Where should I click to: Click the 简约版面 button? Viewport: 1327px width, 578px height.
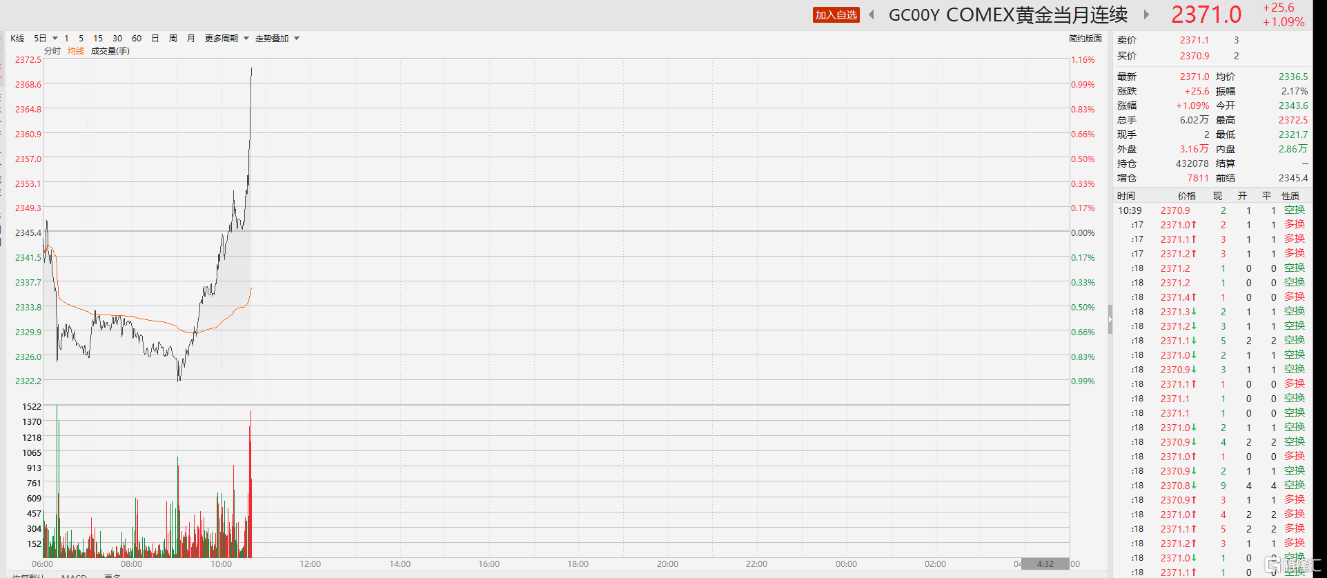tap(1085, 39)
